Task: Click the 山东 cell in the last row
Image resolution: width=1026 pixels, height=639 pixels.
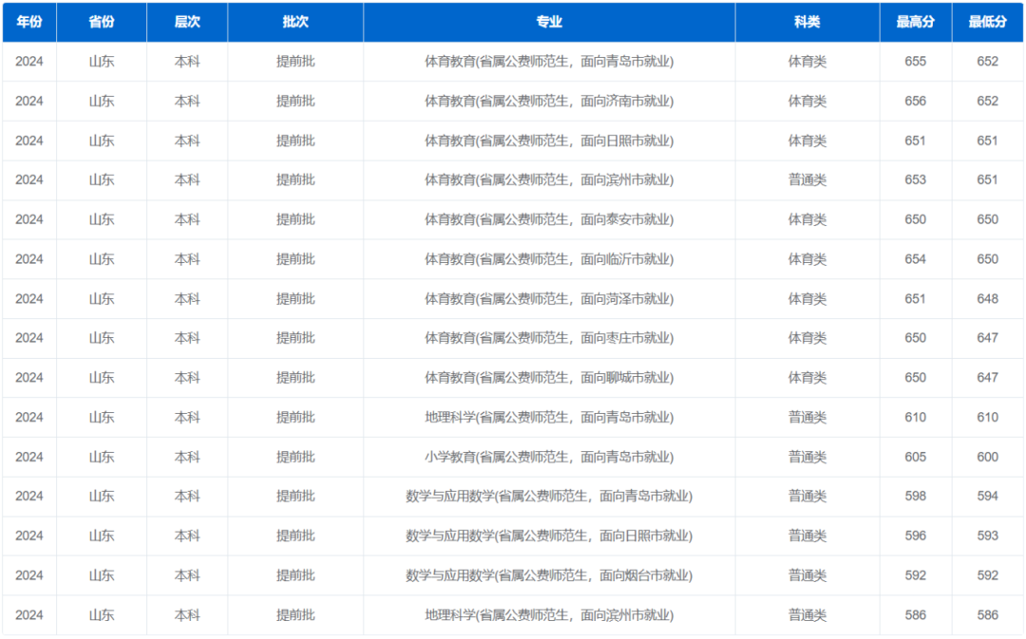Action: coord(102,614)
